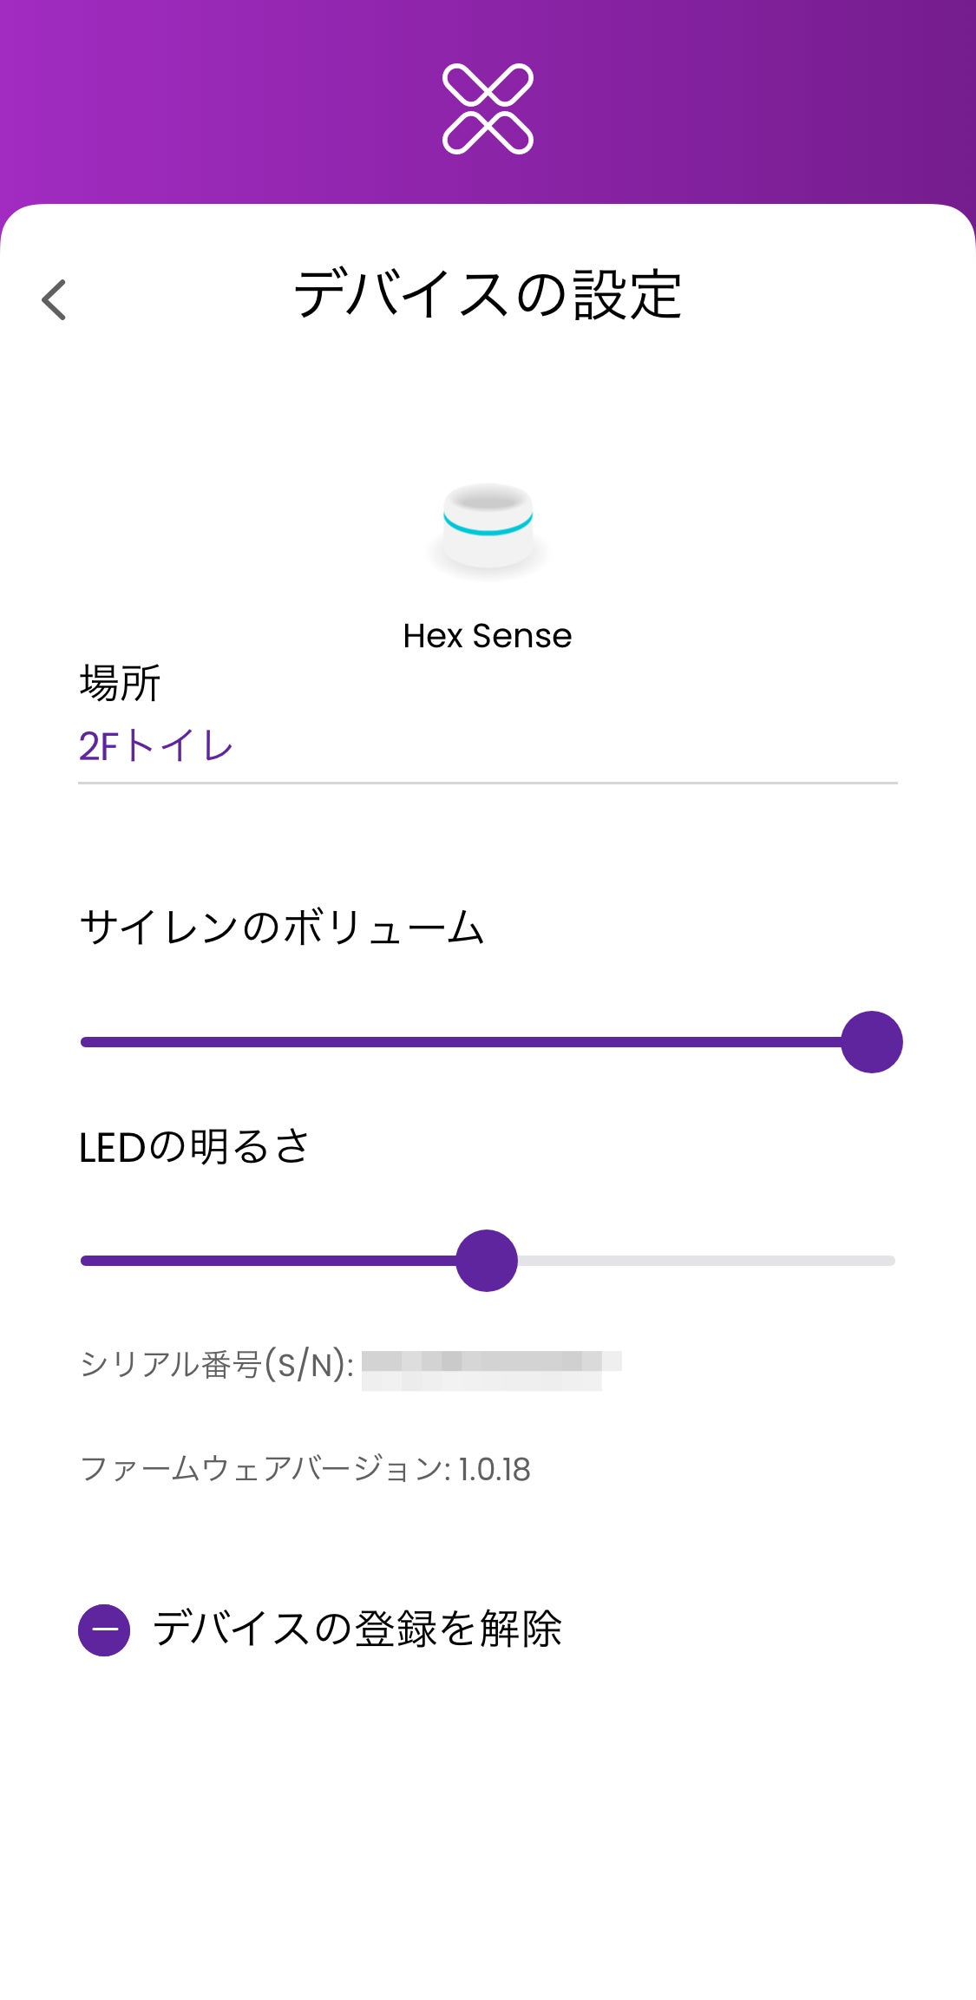Tap the デバイスの設定 page title

488,295
